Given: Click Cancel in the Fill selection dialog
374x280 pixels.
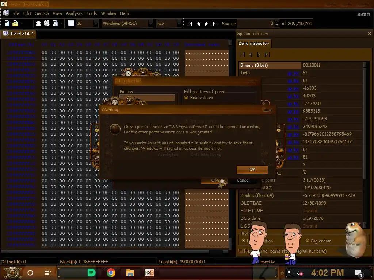Looking at the screenshot, I should [x=243, y=180].
